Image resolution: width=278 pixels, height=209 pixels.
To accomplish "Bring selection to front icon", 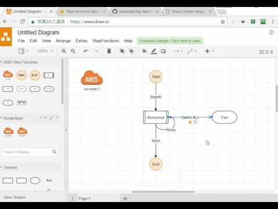I will point(122,51).
